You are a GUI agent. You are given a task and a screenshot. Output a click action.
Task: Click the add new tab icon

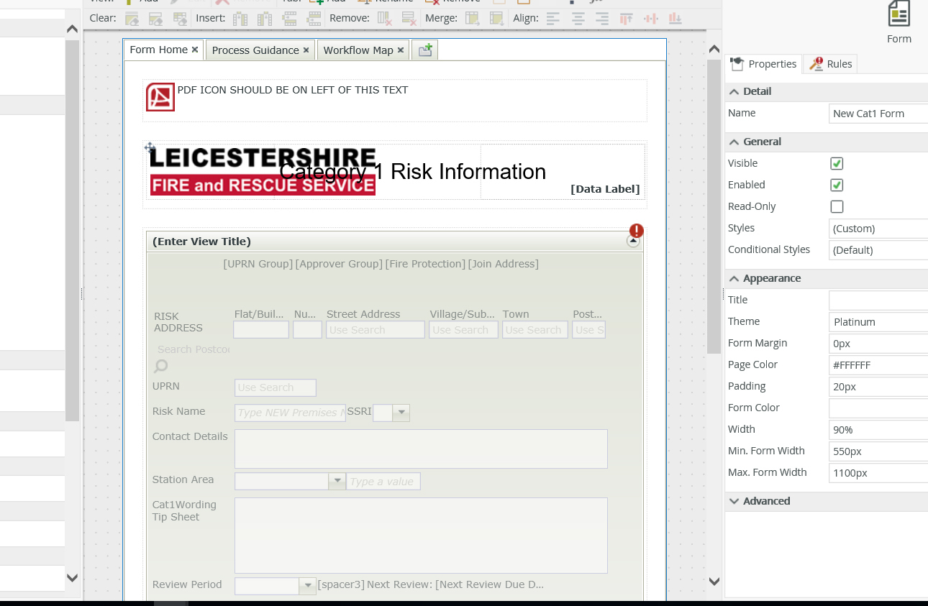[x=425, y=50]
